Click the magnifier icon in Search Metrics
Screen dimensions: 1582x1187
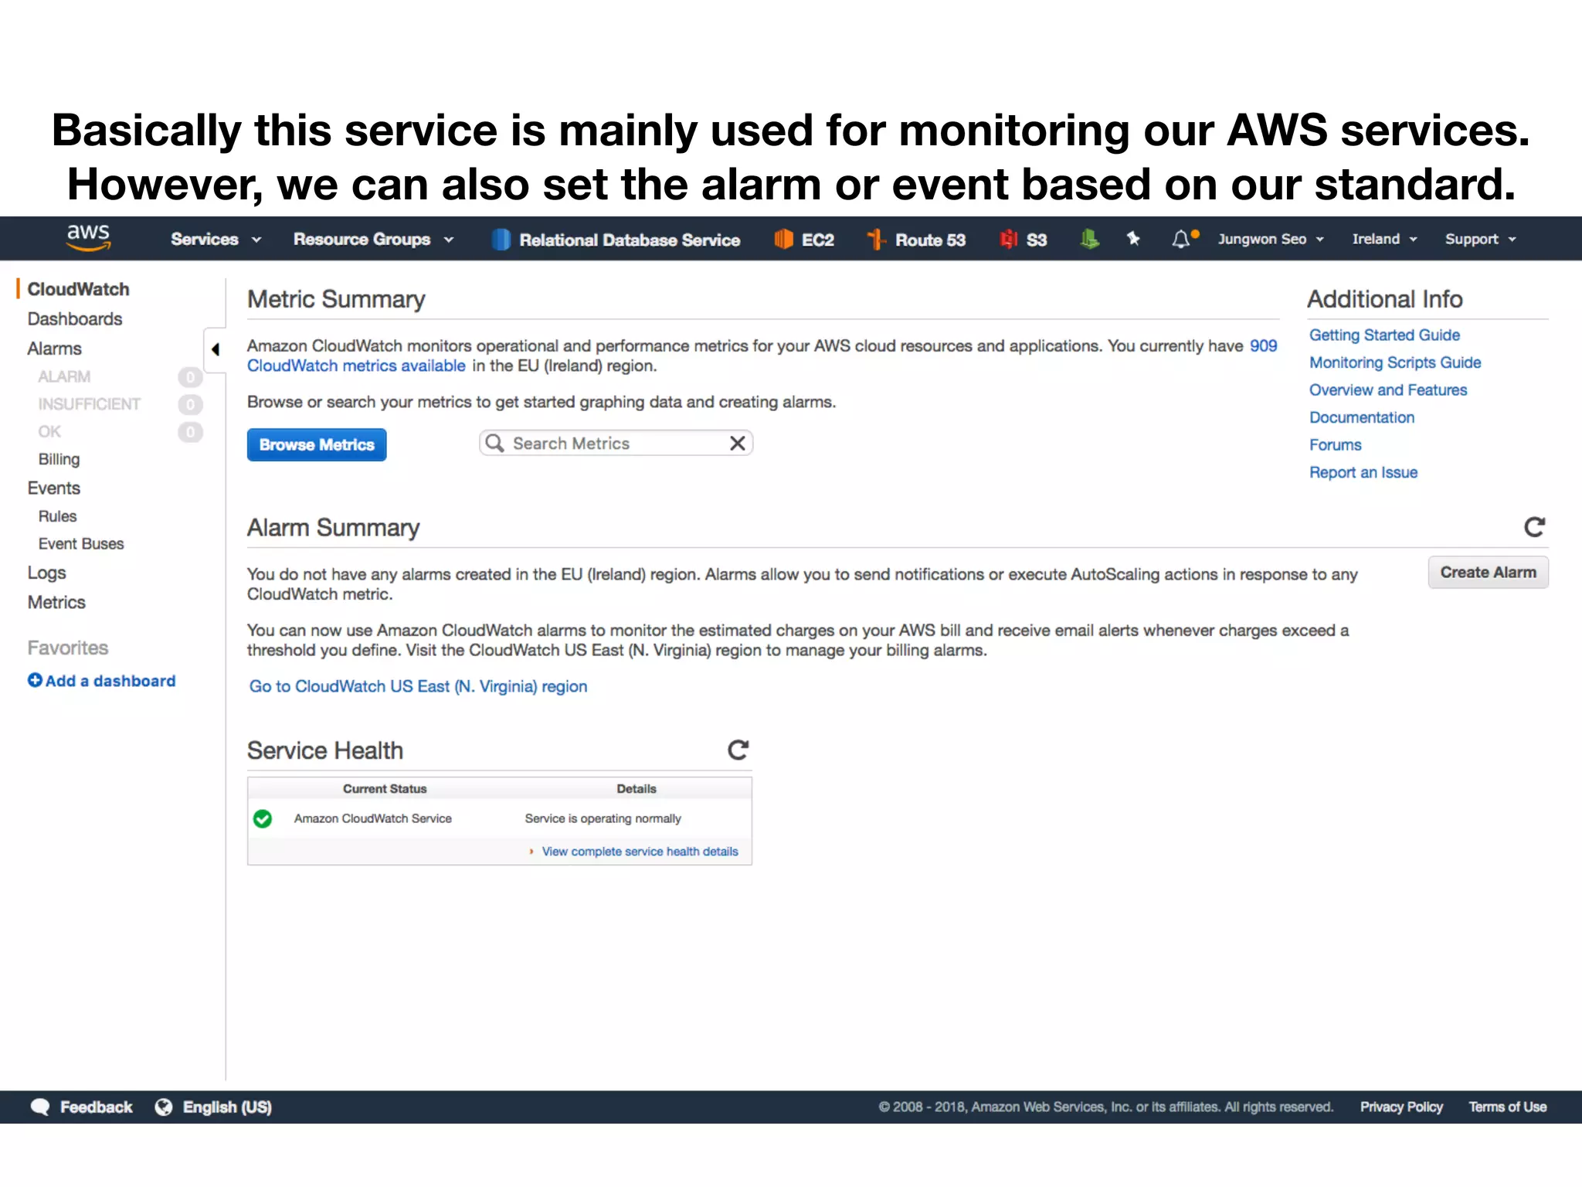494,443
